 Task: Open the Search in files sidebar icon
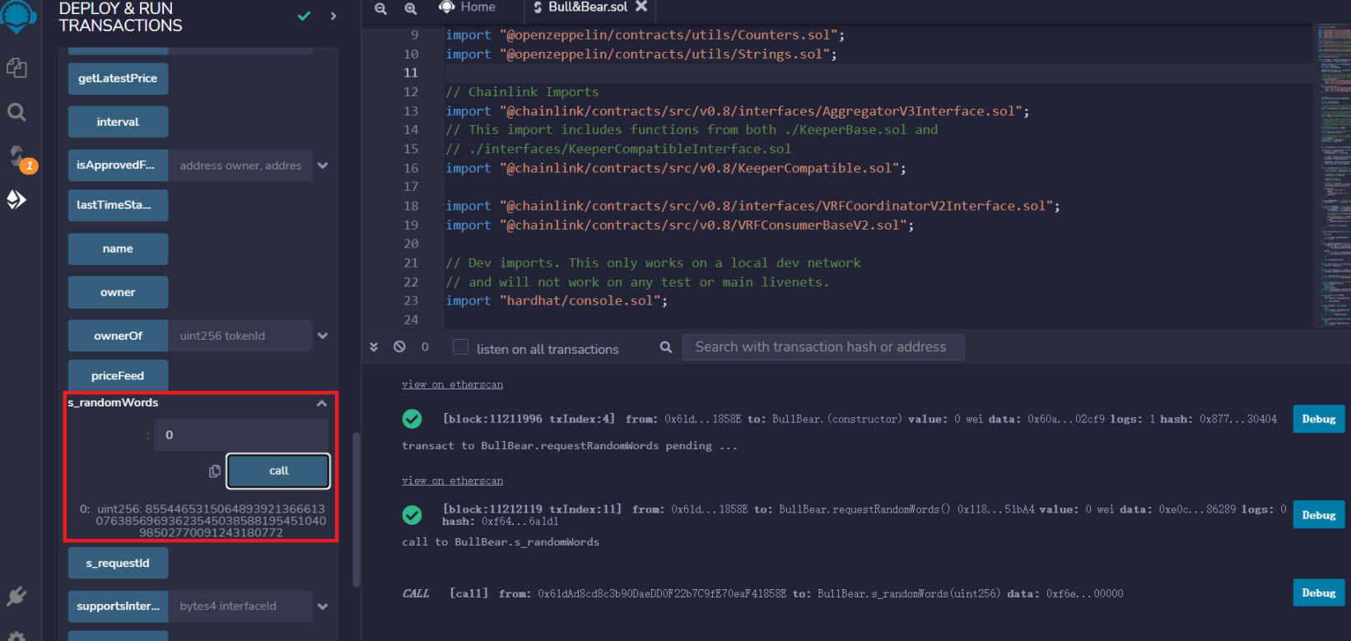pos(16,112)
